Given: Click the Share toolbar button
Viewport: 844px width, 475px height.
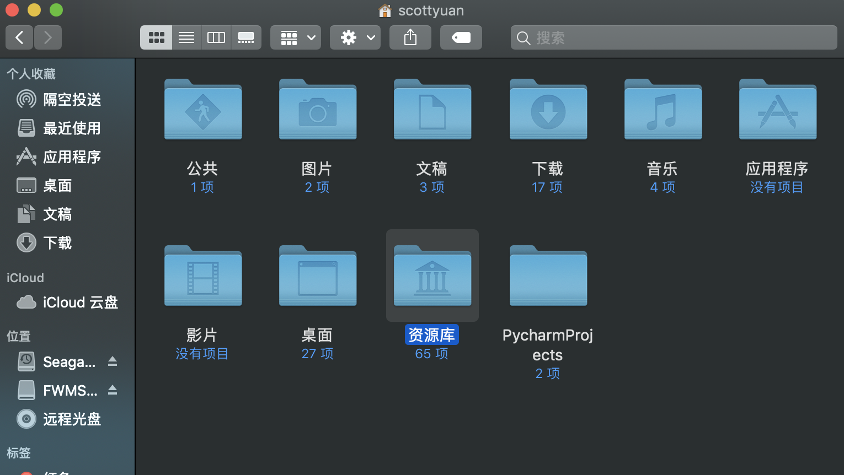Looking at the screenshot, I should pyautogui.click(x=410, y=37).
